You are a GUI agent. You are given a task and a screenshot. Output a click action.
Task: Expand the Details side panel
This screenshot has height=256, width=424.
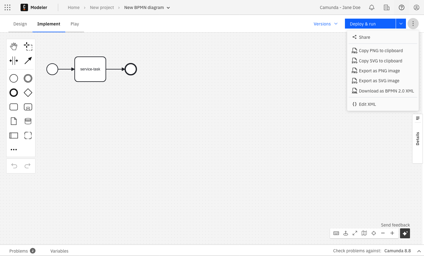click(x=417, y=138)
